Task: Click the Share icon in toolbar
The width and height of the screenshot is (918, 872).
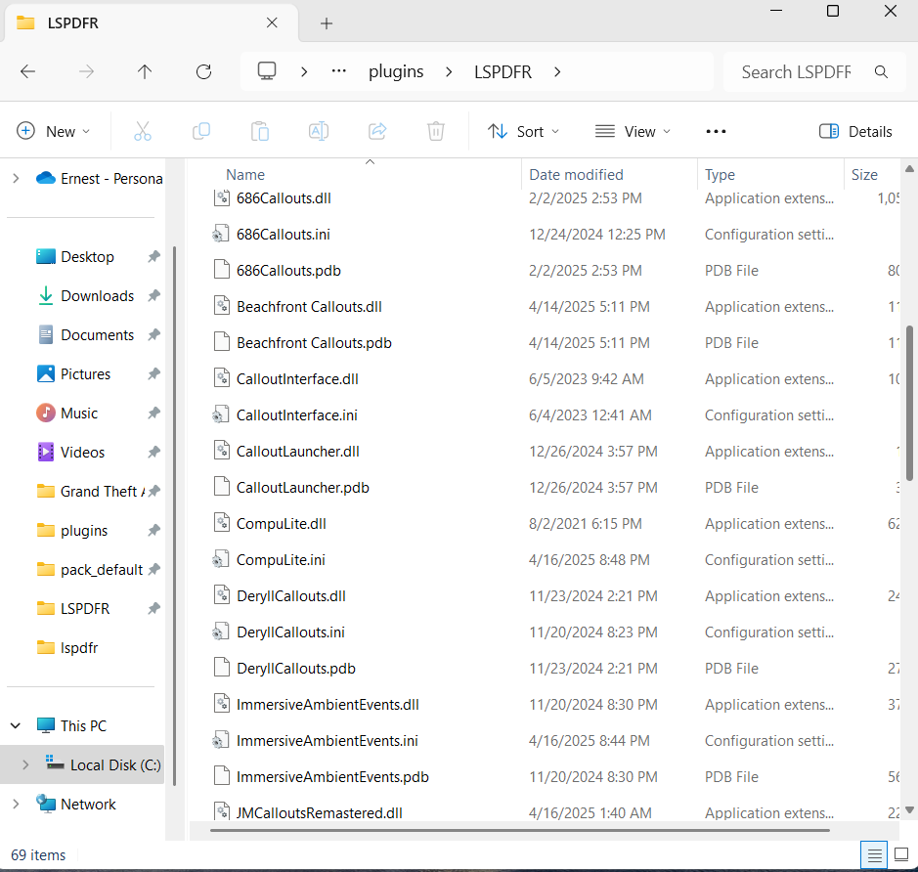Action: [x=377, y=131]
